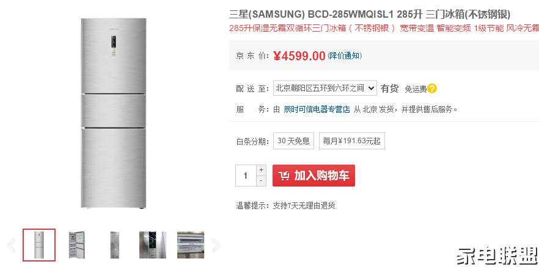Select interior drawer thumbnail
The image size is (539, 267).
191,245
